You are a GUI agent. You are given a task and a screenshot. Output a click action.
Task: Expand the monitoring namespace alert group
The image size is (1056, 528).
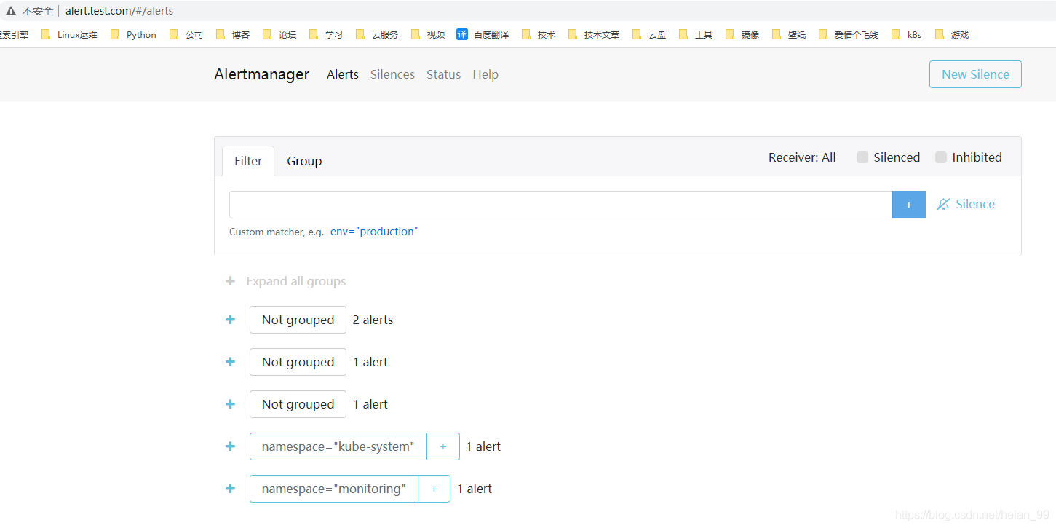click(230, 489)
